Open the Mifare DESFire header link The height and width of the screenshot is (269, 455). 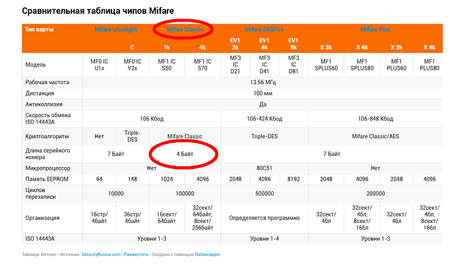tap(264, 29)
